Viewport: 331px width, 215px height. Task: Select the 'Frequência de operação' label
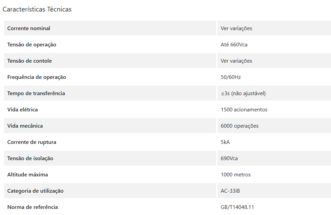pos(37,77)
